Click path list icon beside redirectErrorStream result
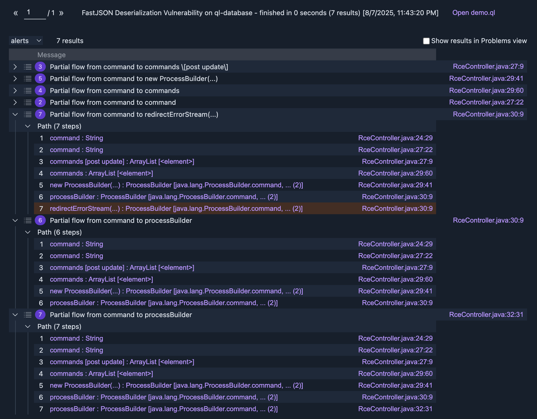The image size is (537, 419). click(x=28, y=114)
